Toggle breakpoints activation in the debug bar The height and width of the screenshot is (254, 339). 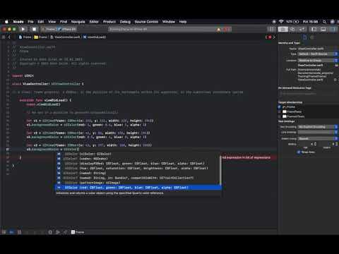pyautogui.click(x=11, y=232)
